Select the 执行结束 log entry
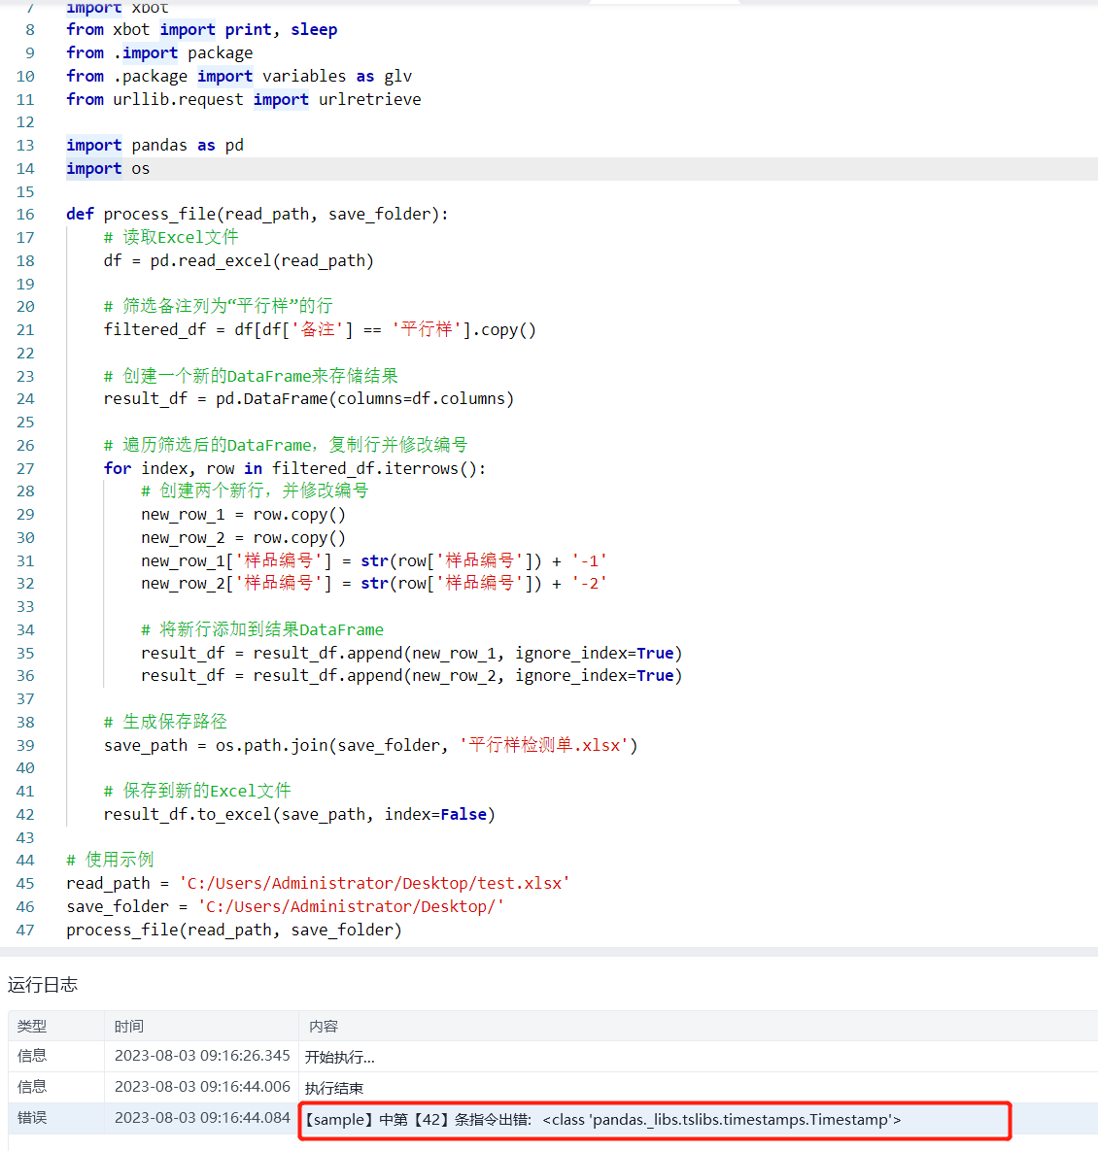The width and height of the screenshot is (1098, 1151). click(x=334, y=1088)
